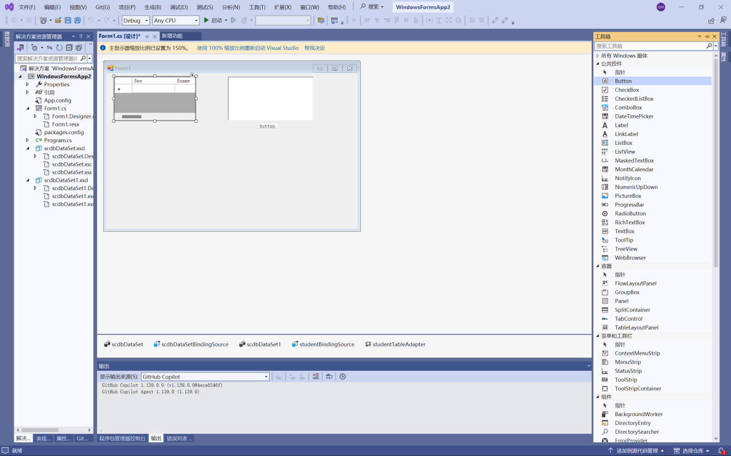The image size is (731, 456).
Task: Open the 工具(T) menu
Action: coord(257,7)
